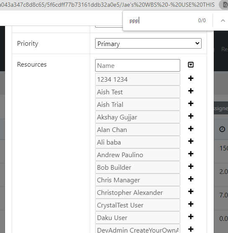Add Daku User using plus icon
The height and width of the screenshot is (233, 228).
pos(191,217)
